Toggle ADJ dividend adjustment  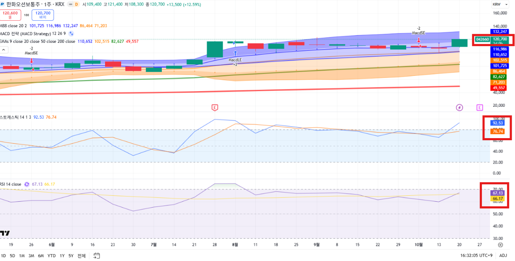503,255
